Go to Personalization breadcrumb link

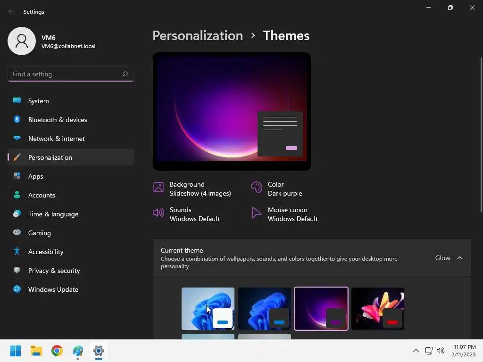[x=198, y=36]
